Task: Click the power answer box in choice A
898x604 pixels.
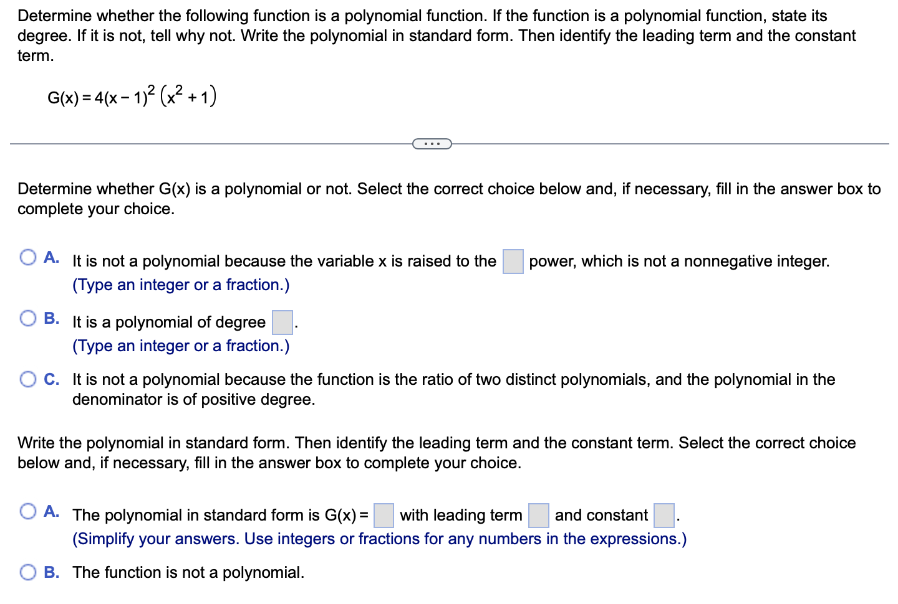Action: tap(512, 262)
